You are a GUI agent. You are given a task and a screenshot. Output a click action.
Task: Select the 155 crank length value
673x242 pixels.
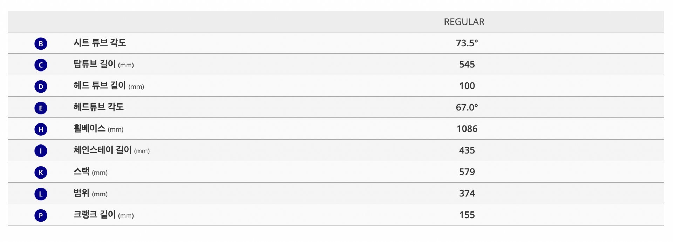click(467, 215)
